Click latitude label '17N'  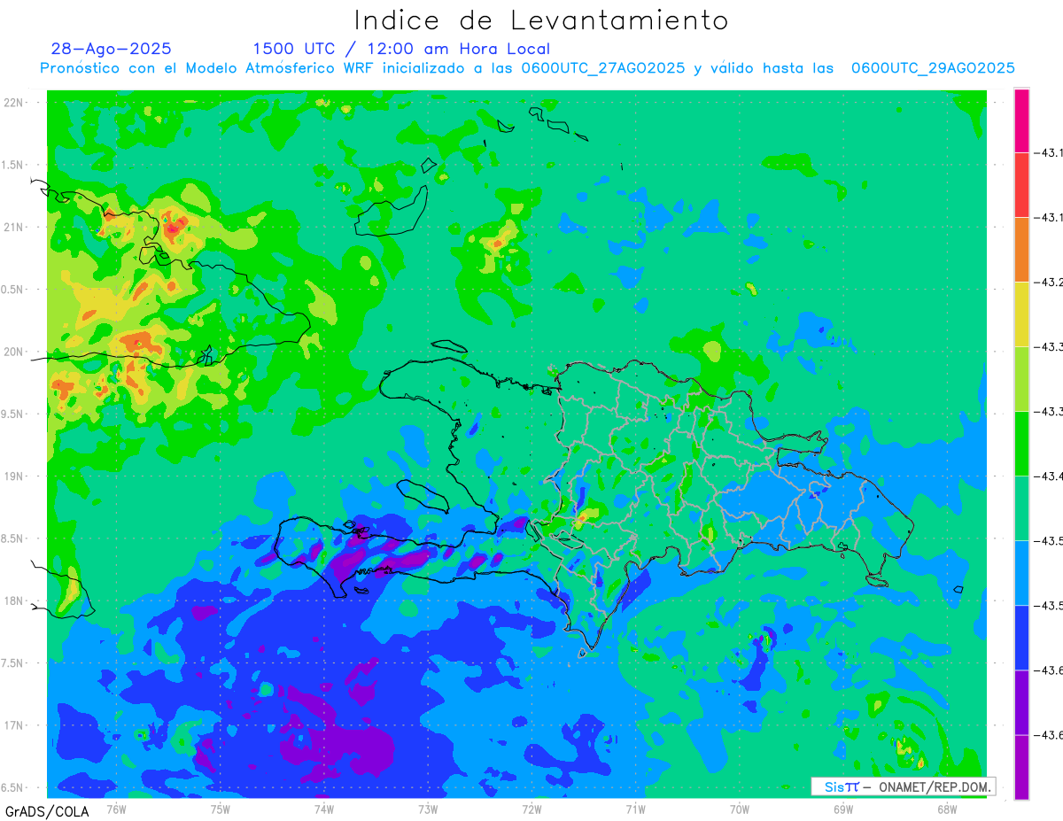[x=14, y=725]
